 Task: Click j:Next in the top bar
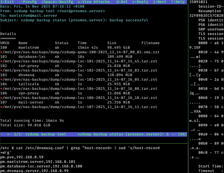coord(159,2)
